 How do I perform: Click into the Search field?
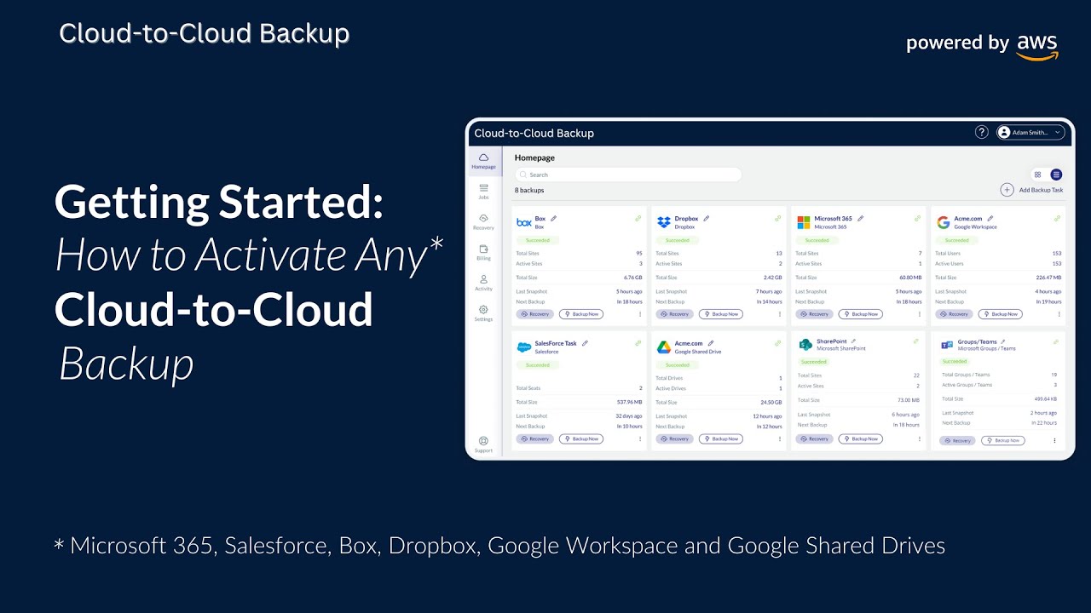point(628,175)
